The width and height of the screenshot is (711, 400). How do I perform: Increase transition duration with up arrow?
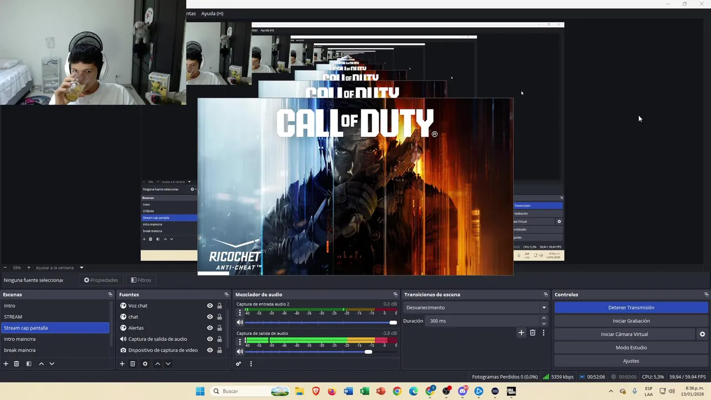[x=544, y=318]
